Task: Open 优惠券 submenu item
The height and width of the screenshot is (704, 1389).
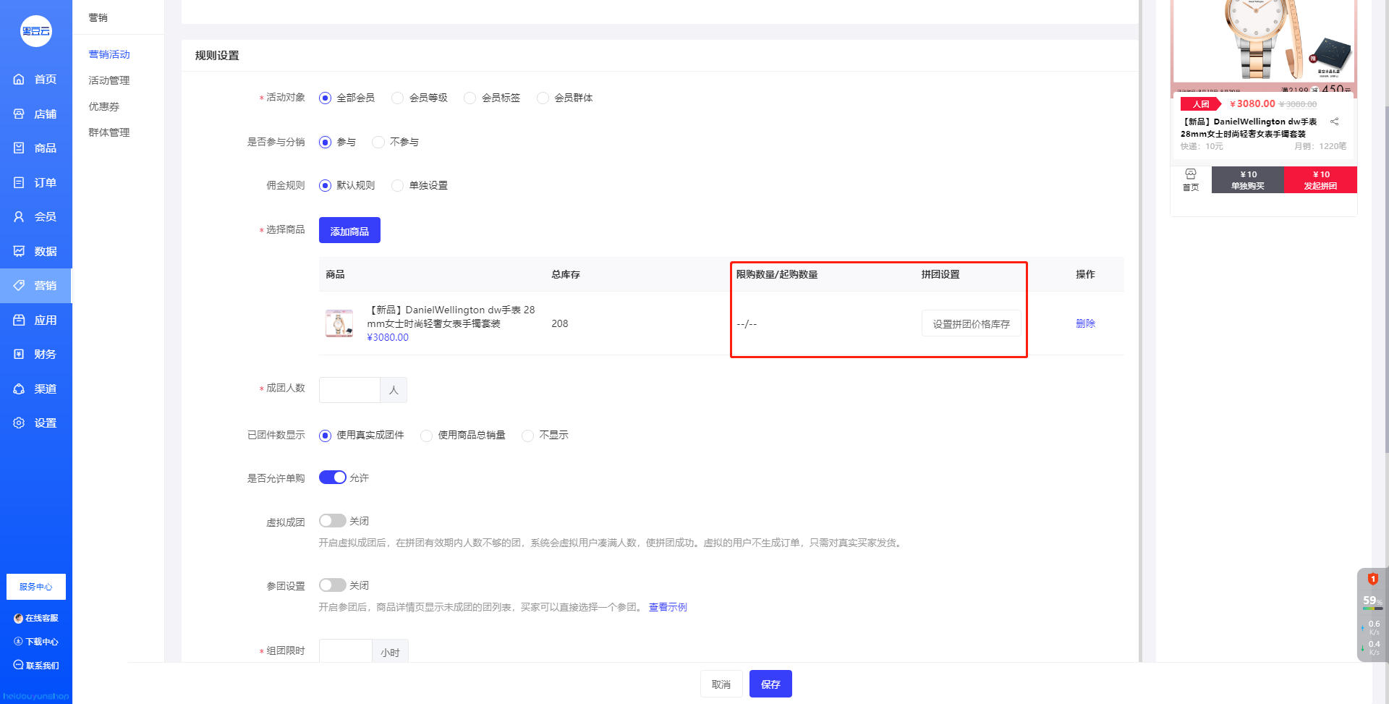Action: pyautogui.click(x=104, y=106)
